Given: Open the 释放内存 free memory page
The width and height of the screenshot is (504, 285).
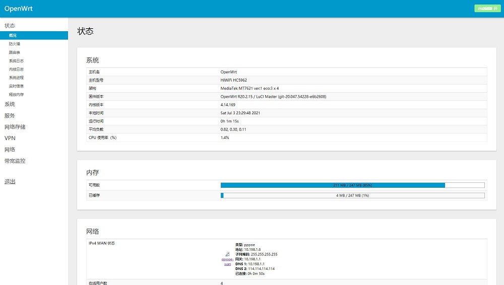Looking at the screenshot, I should coord(16,95).
